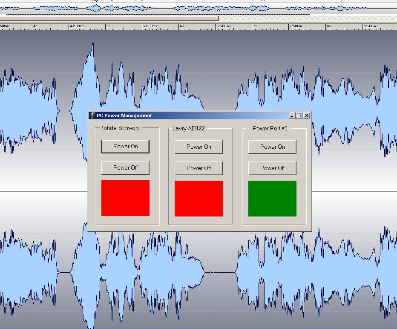Click the 7s mark on the timeline ruler

pyautogui.click(x=255, y=26)
